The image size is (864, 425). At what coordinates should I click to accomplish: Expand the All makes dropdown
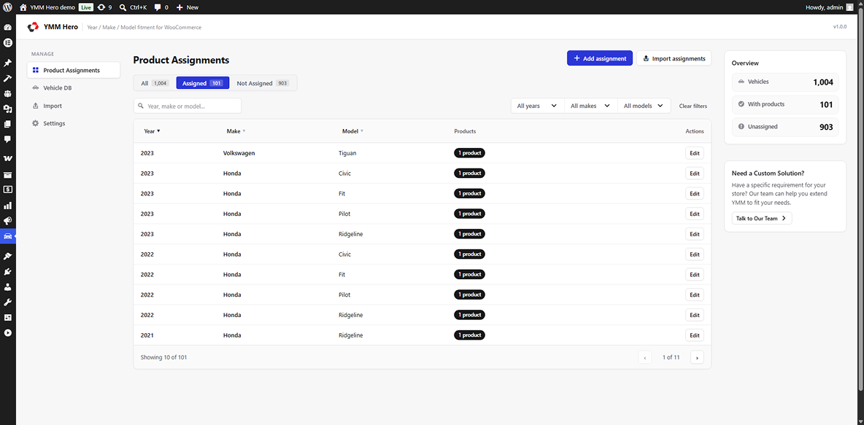pyautogui.click(x=590, y=106)
